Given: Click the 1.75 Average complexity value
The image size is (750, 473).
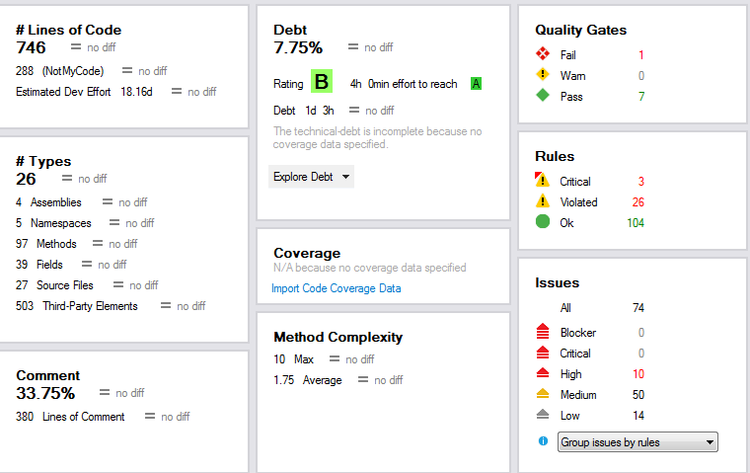Looking at the screenshot, I should click(308, 380).
